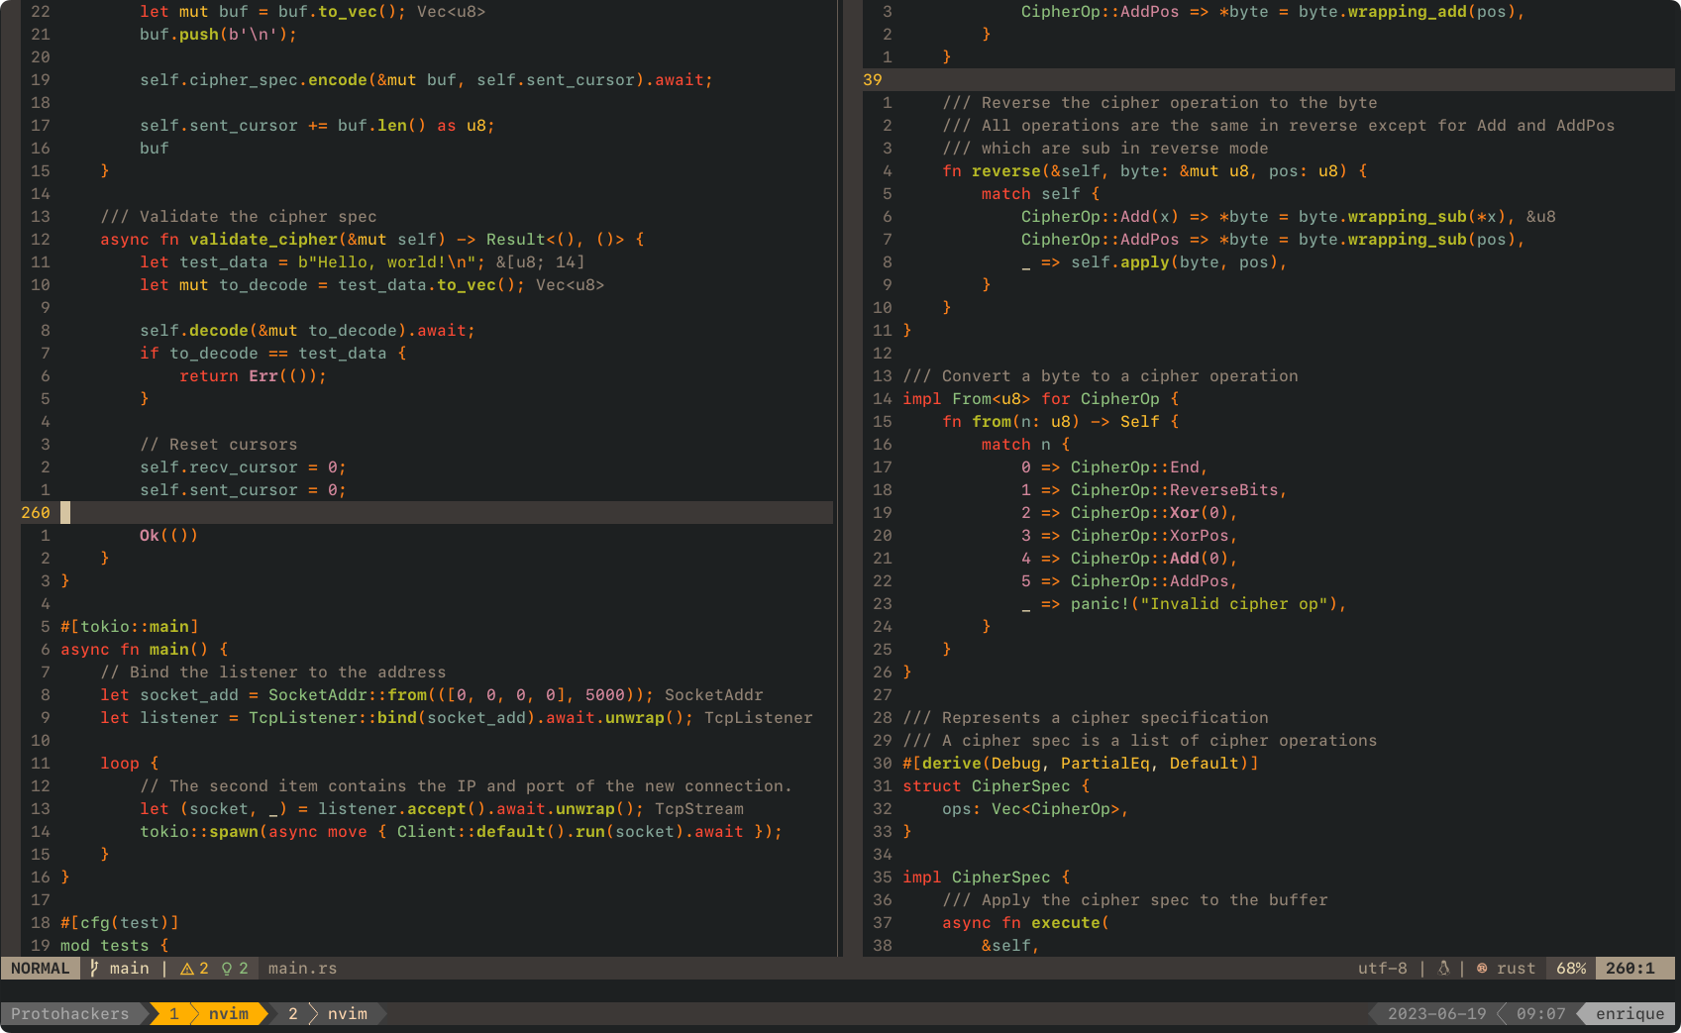Click the 'rust' filetype label
Image resolution: width=1681 pixels, height=1033 pixels.
point(1517,969)
